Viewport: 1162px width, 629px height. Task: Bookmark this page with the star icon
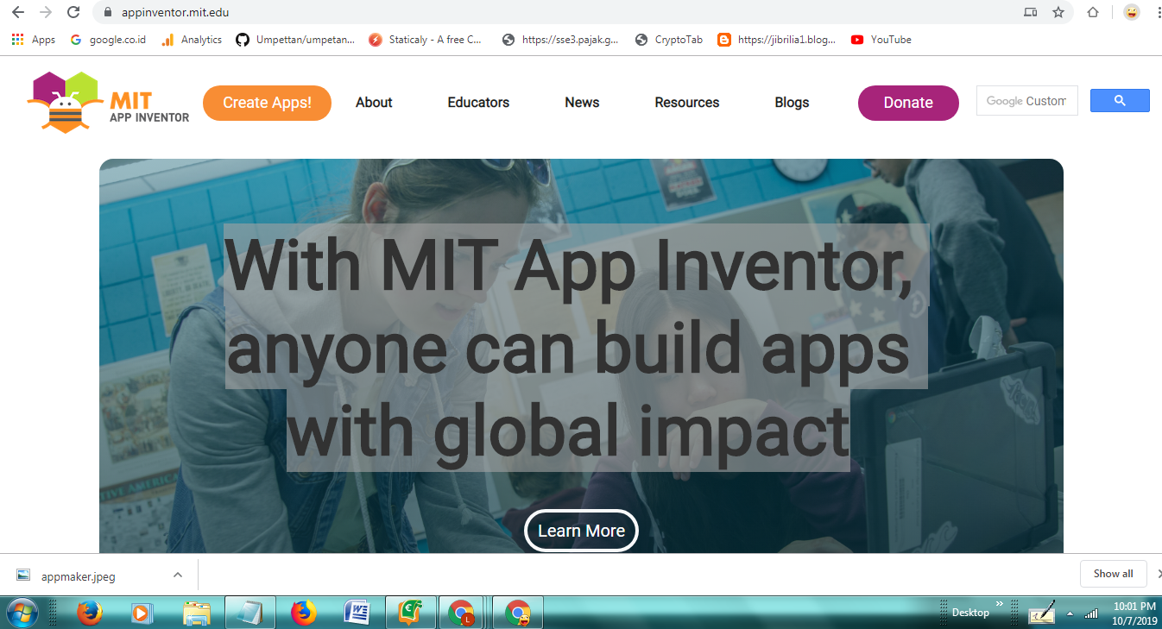click(1058, 12)
